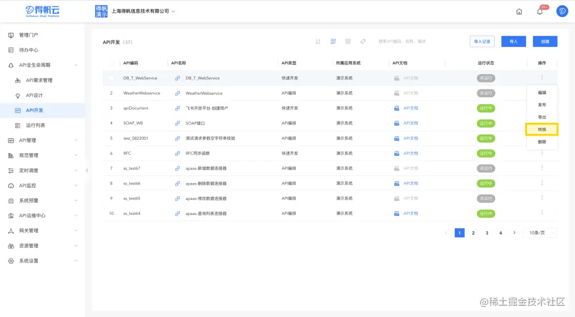
Task: Tick the select-all checkbox in table header
Action: coord(111,63)
